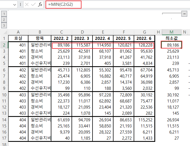
Task: Select the 2022. 4 header cell
Action: pos(103,39)
